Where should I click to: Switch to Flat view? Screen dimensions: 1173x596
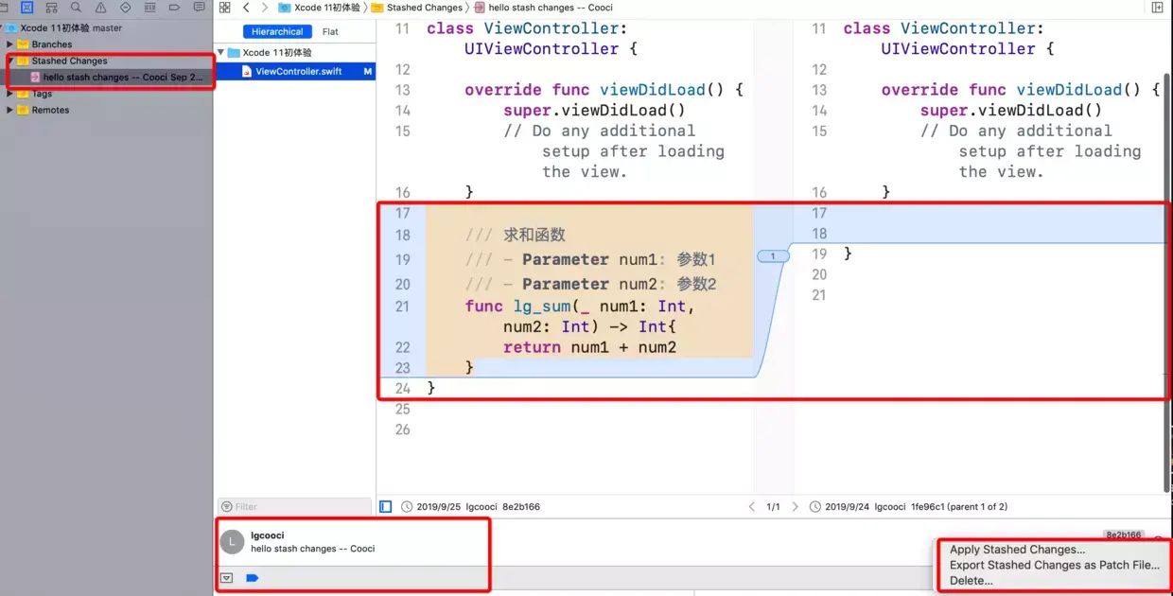tap(330, 31)
